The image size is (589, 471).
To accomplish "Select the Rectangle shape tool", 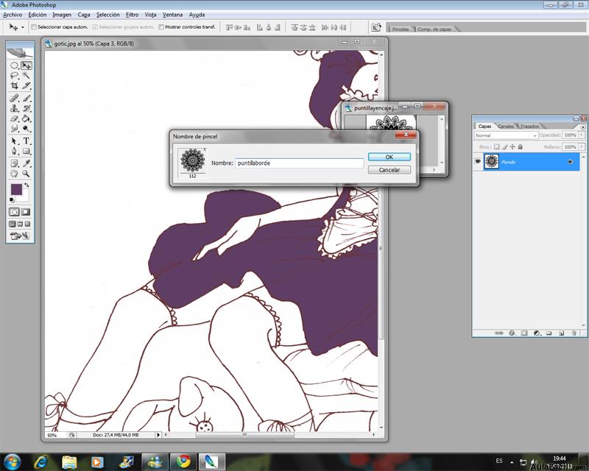I will tap(27, 151).
